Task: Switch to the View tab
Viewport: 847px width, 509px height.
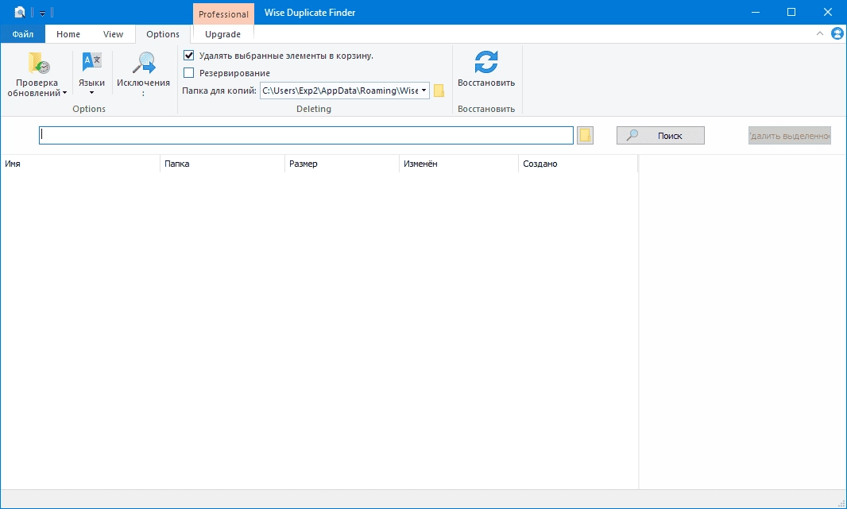Action: click(x=113, y=34)
